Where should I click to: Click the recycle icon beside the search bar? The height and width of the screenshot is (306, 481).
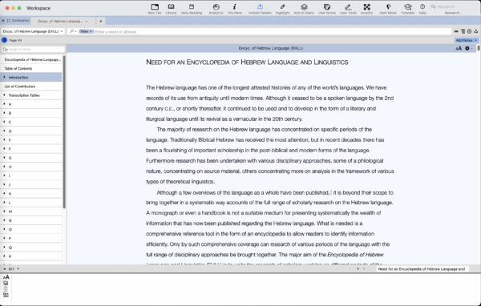pos(475,31)
